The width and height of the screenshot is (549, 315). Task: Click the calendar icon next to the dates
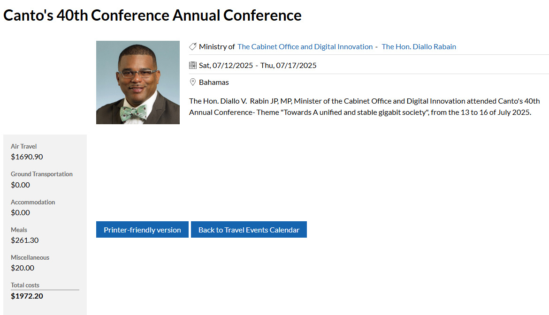193,65
